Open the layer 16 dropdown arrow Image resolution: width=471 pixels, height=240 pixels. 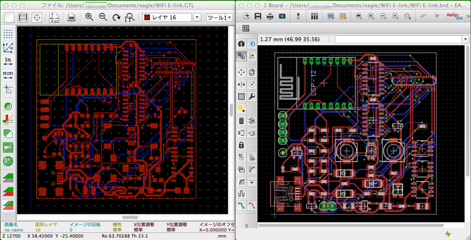tap(196, 18)
